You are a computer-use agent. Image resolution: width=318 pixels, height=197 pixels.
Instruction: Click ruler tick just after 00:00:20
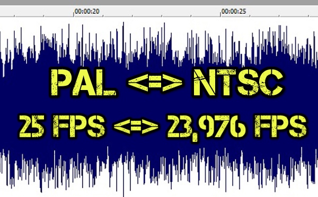(x=103, y=15)
